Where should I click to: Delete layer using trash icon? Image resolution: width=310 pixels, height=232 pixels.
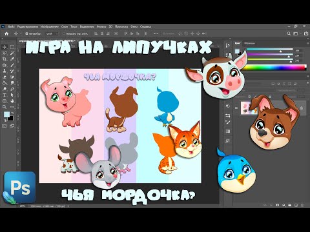click(302, 206)
